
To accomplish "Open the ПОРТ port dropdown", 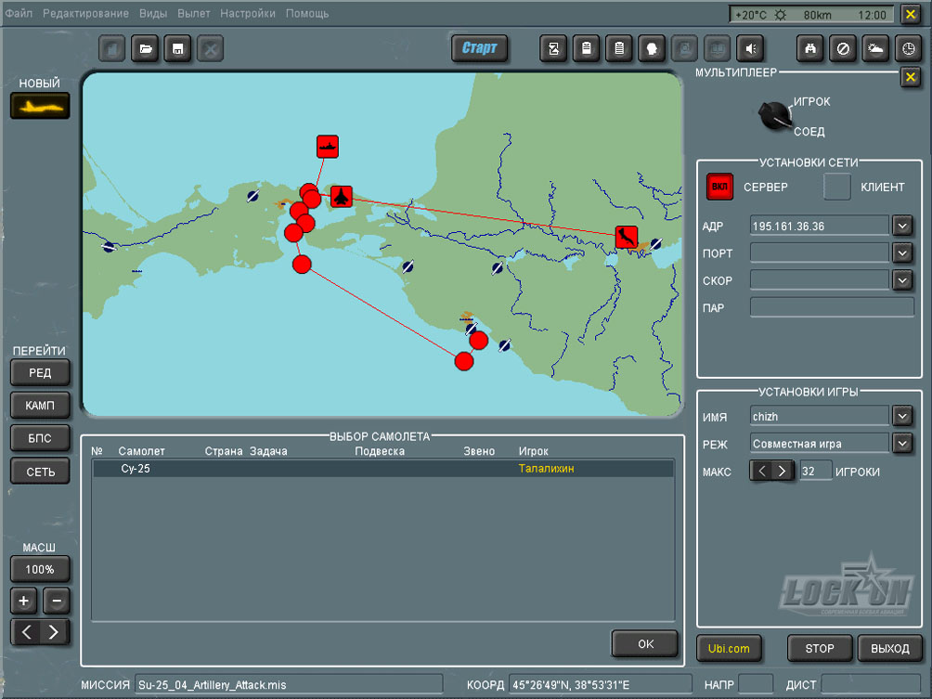I will point(902,252).
